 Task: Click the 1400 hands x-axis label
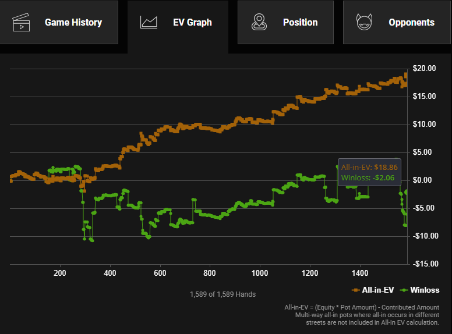(360, 273)
